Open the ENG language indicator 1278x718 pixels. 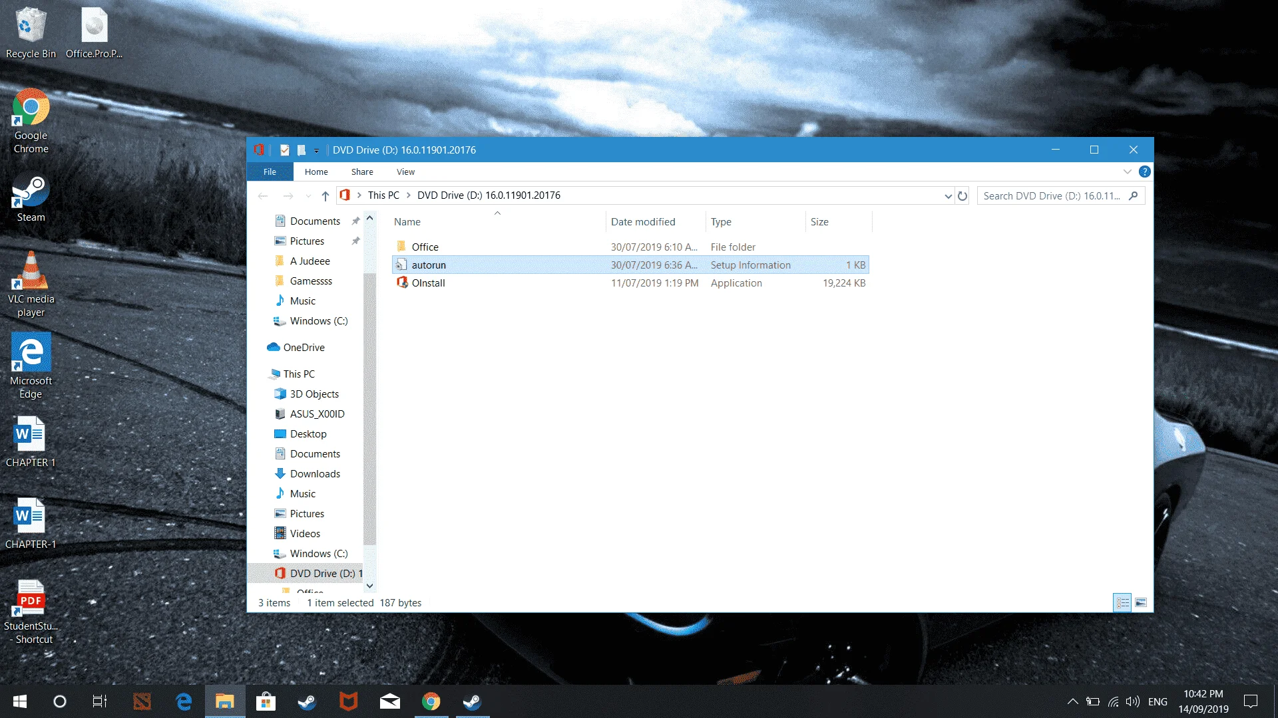1158,702
